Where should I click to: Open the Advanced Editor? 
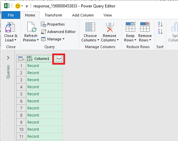[58, 32]
